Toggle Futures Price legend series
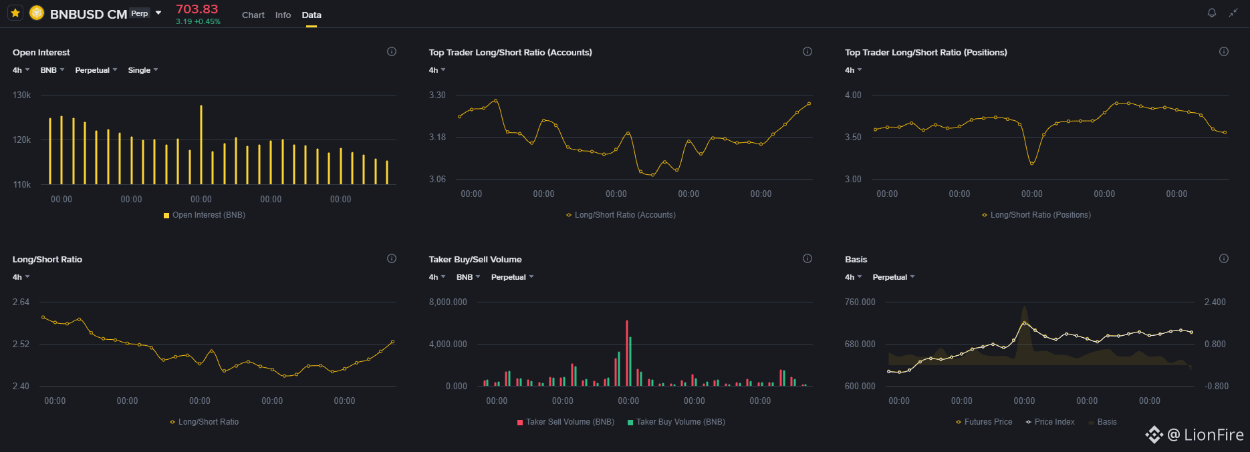This screenshot has width=1250, height=452. click(x=984, y=422)
